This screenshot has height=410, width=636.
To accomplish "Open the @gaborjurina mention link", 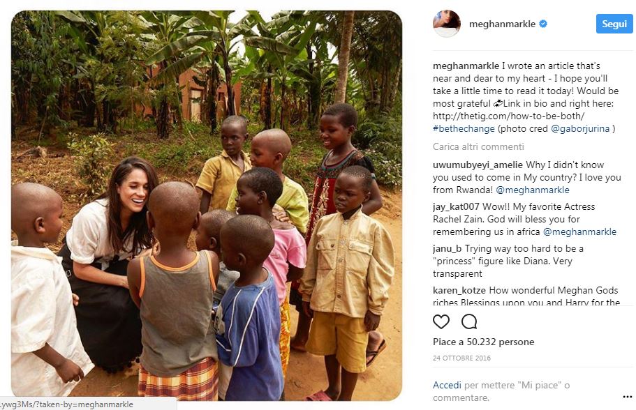I will (x=580, y=128).
